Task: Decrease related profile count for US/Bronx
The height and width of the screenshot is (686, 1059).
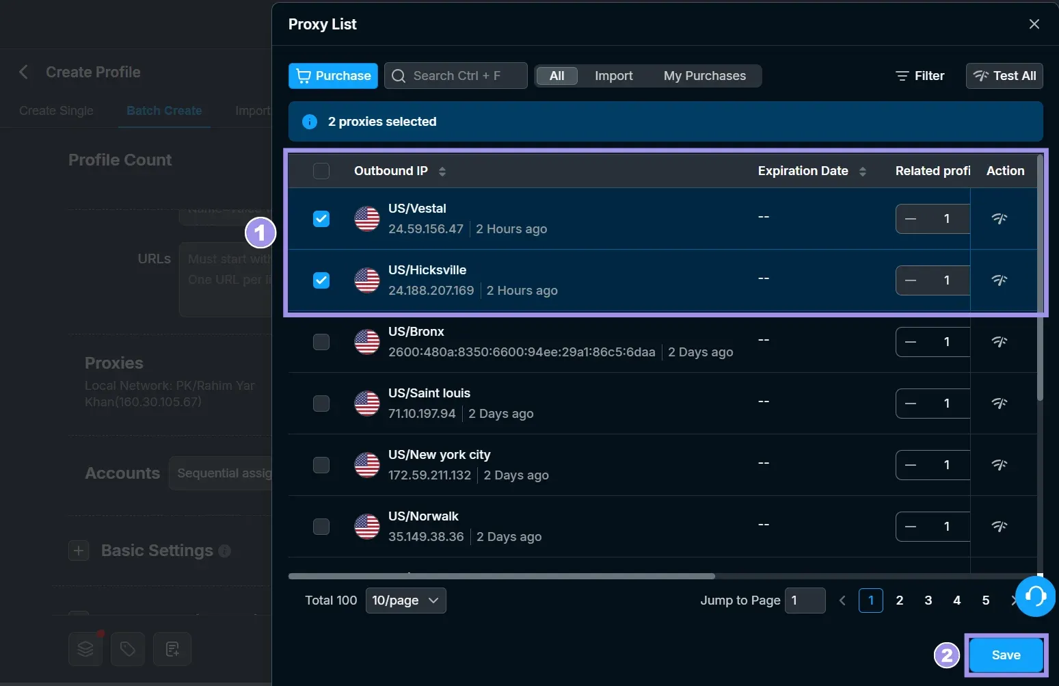Action: [911, 342]
